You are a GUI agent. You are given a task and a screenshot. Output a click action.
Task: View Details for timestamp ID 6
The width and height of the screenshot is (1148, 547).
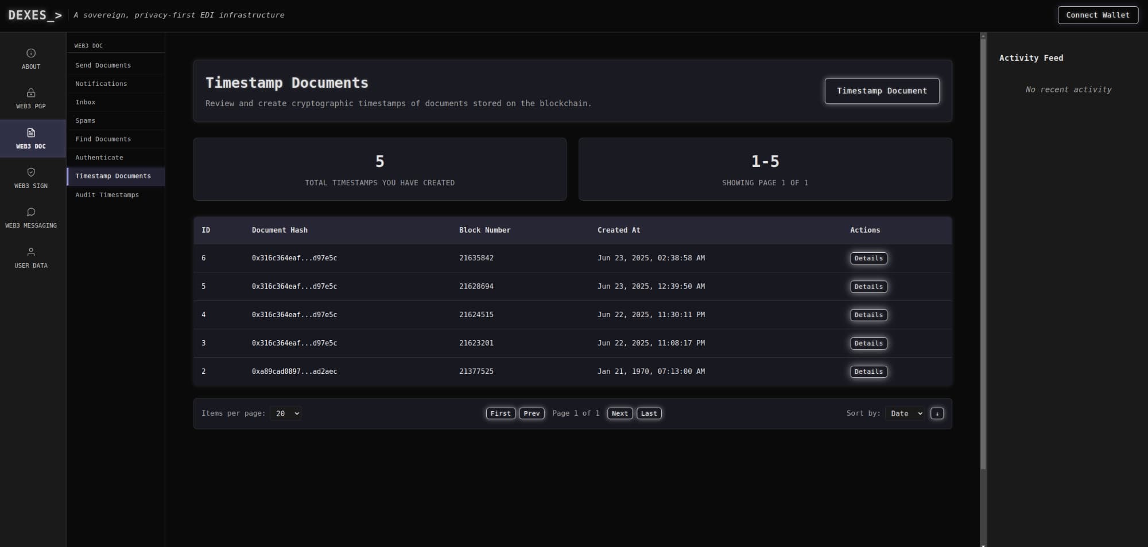coord(868,259)
